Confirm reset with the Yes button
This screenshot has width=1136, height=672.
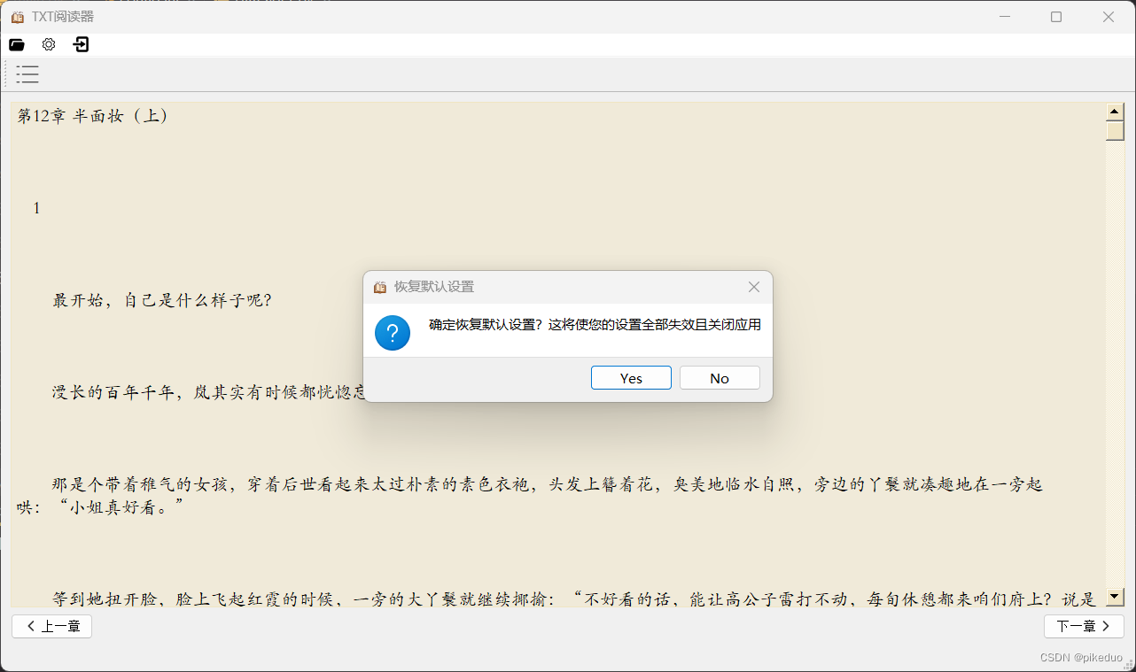631,378
